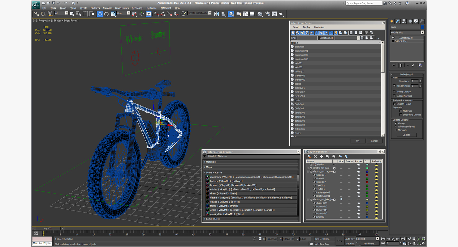This screenshot has width=458, height=247.
Task: Click the Mirror tool icon
Action: tap(216, 14)
